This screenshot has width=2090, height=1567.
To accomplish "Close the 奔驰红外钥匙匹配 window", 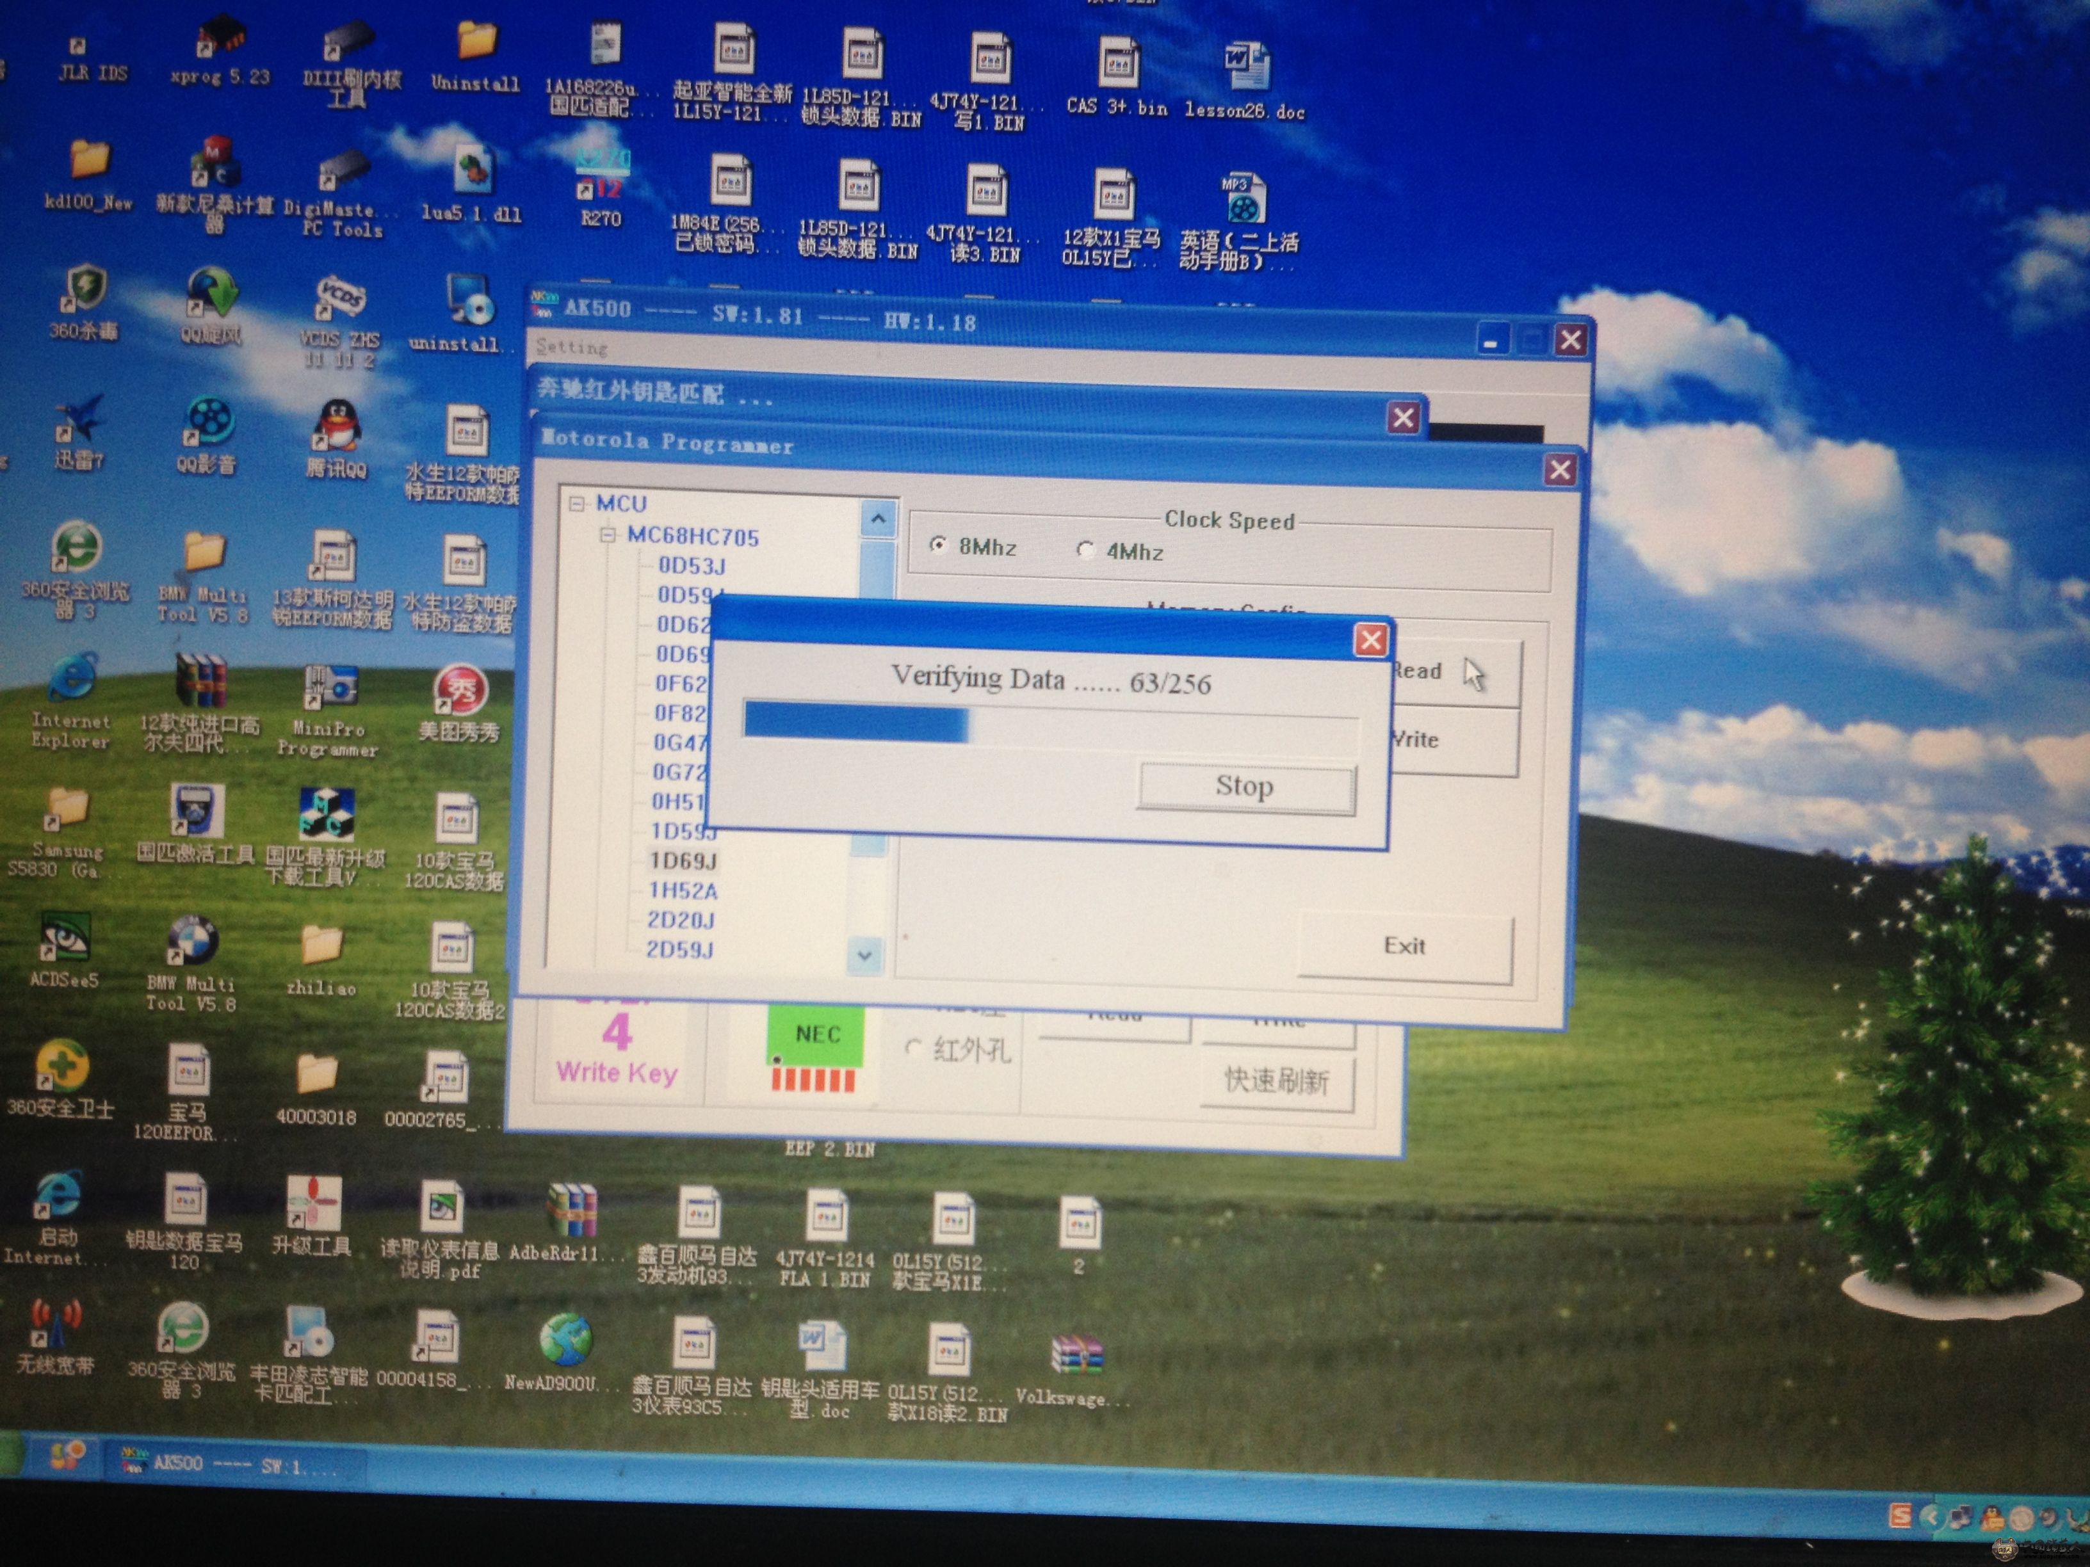I will (1404, 417).
